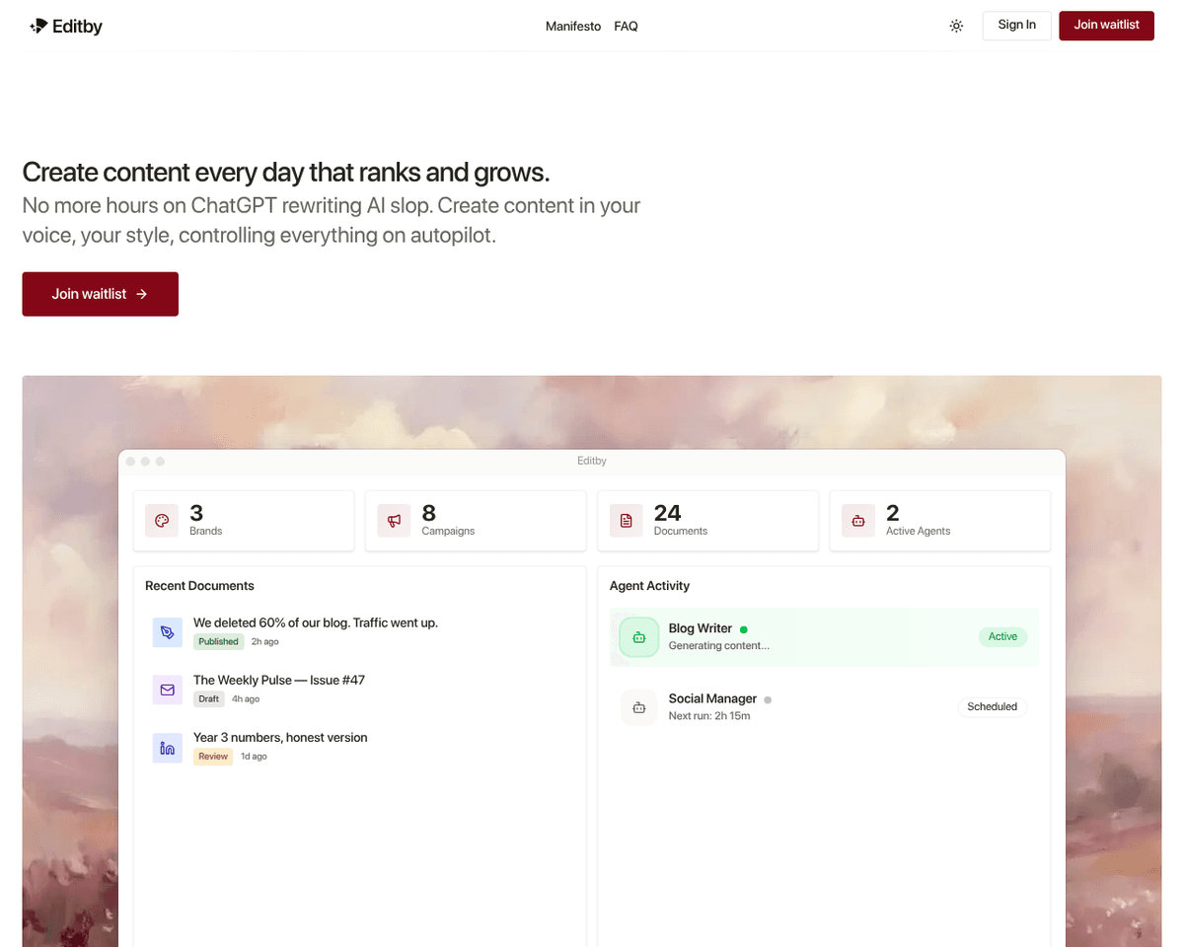The width and height of the screenshot is (1184, 947).
Task: Click the Documents file icon
Action: (x=627, y=521)
